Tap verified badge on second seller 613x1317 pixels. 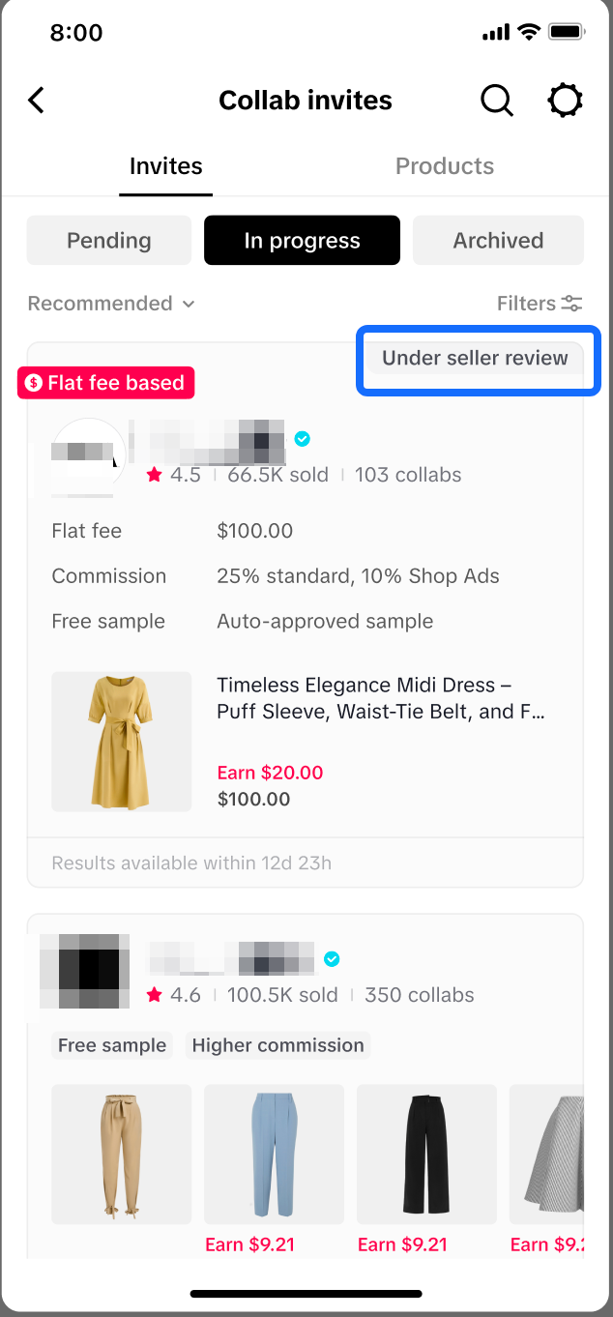pos(332,958)
